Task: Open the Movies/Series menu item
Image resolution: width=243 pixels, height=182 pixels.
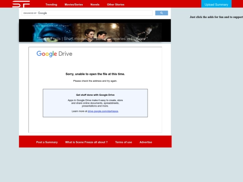Action: [74, 4]
